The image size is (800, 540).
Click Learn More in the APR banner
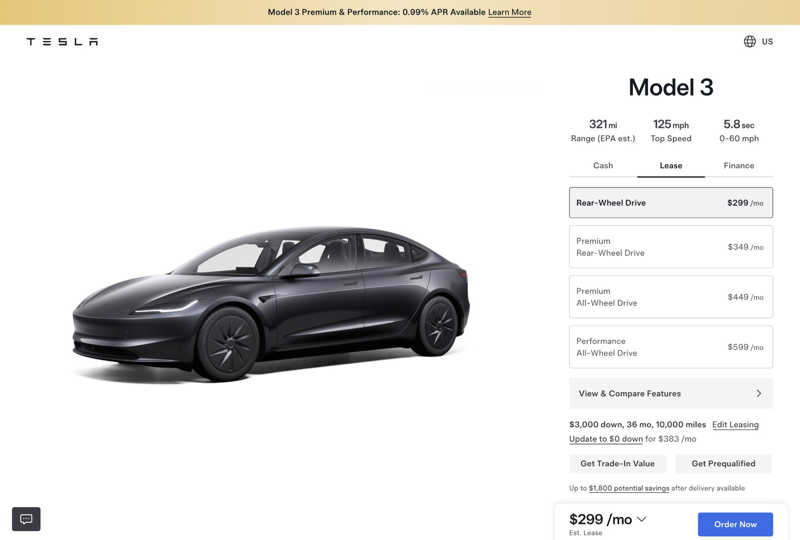509,12
